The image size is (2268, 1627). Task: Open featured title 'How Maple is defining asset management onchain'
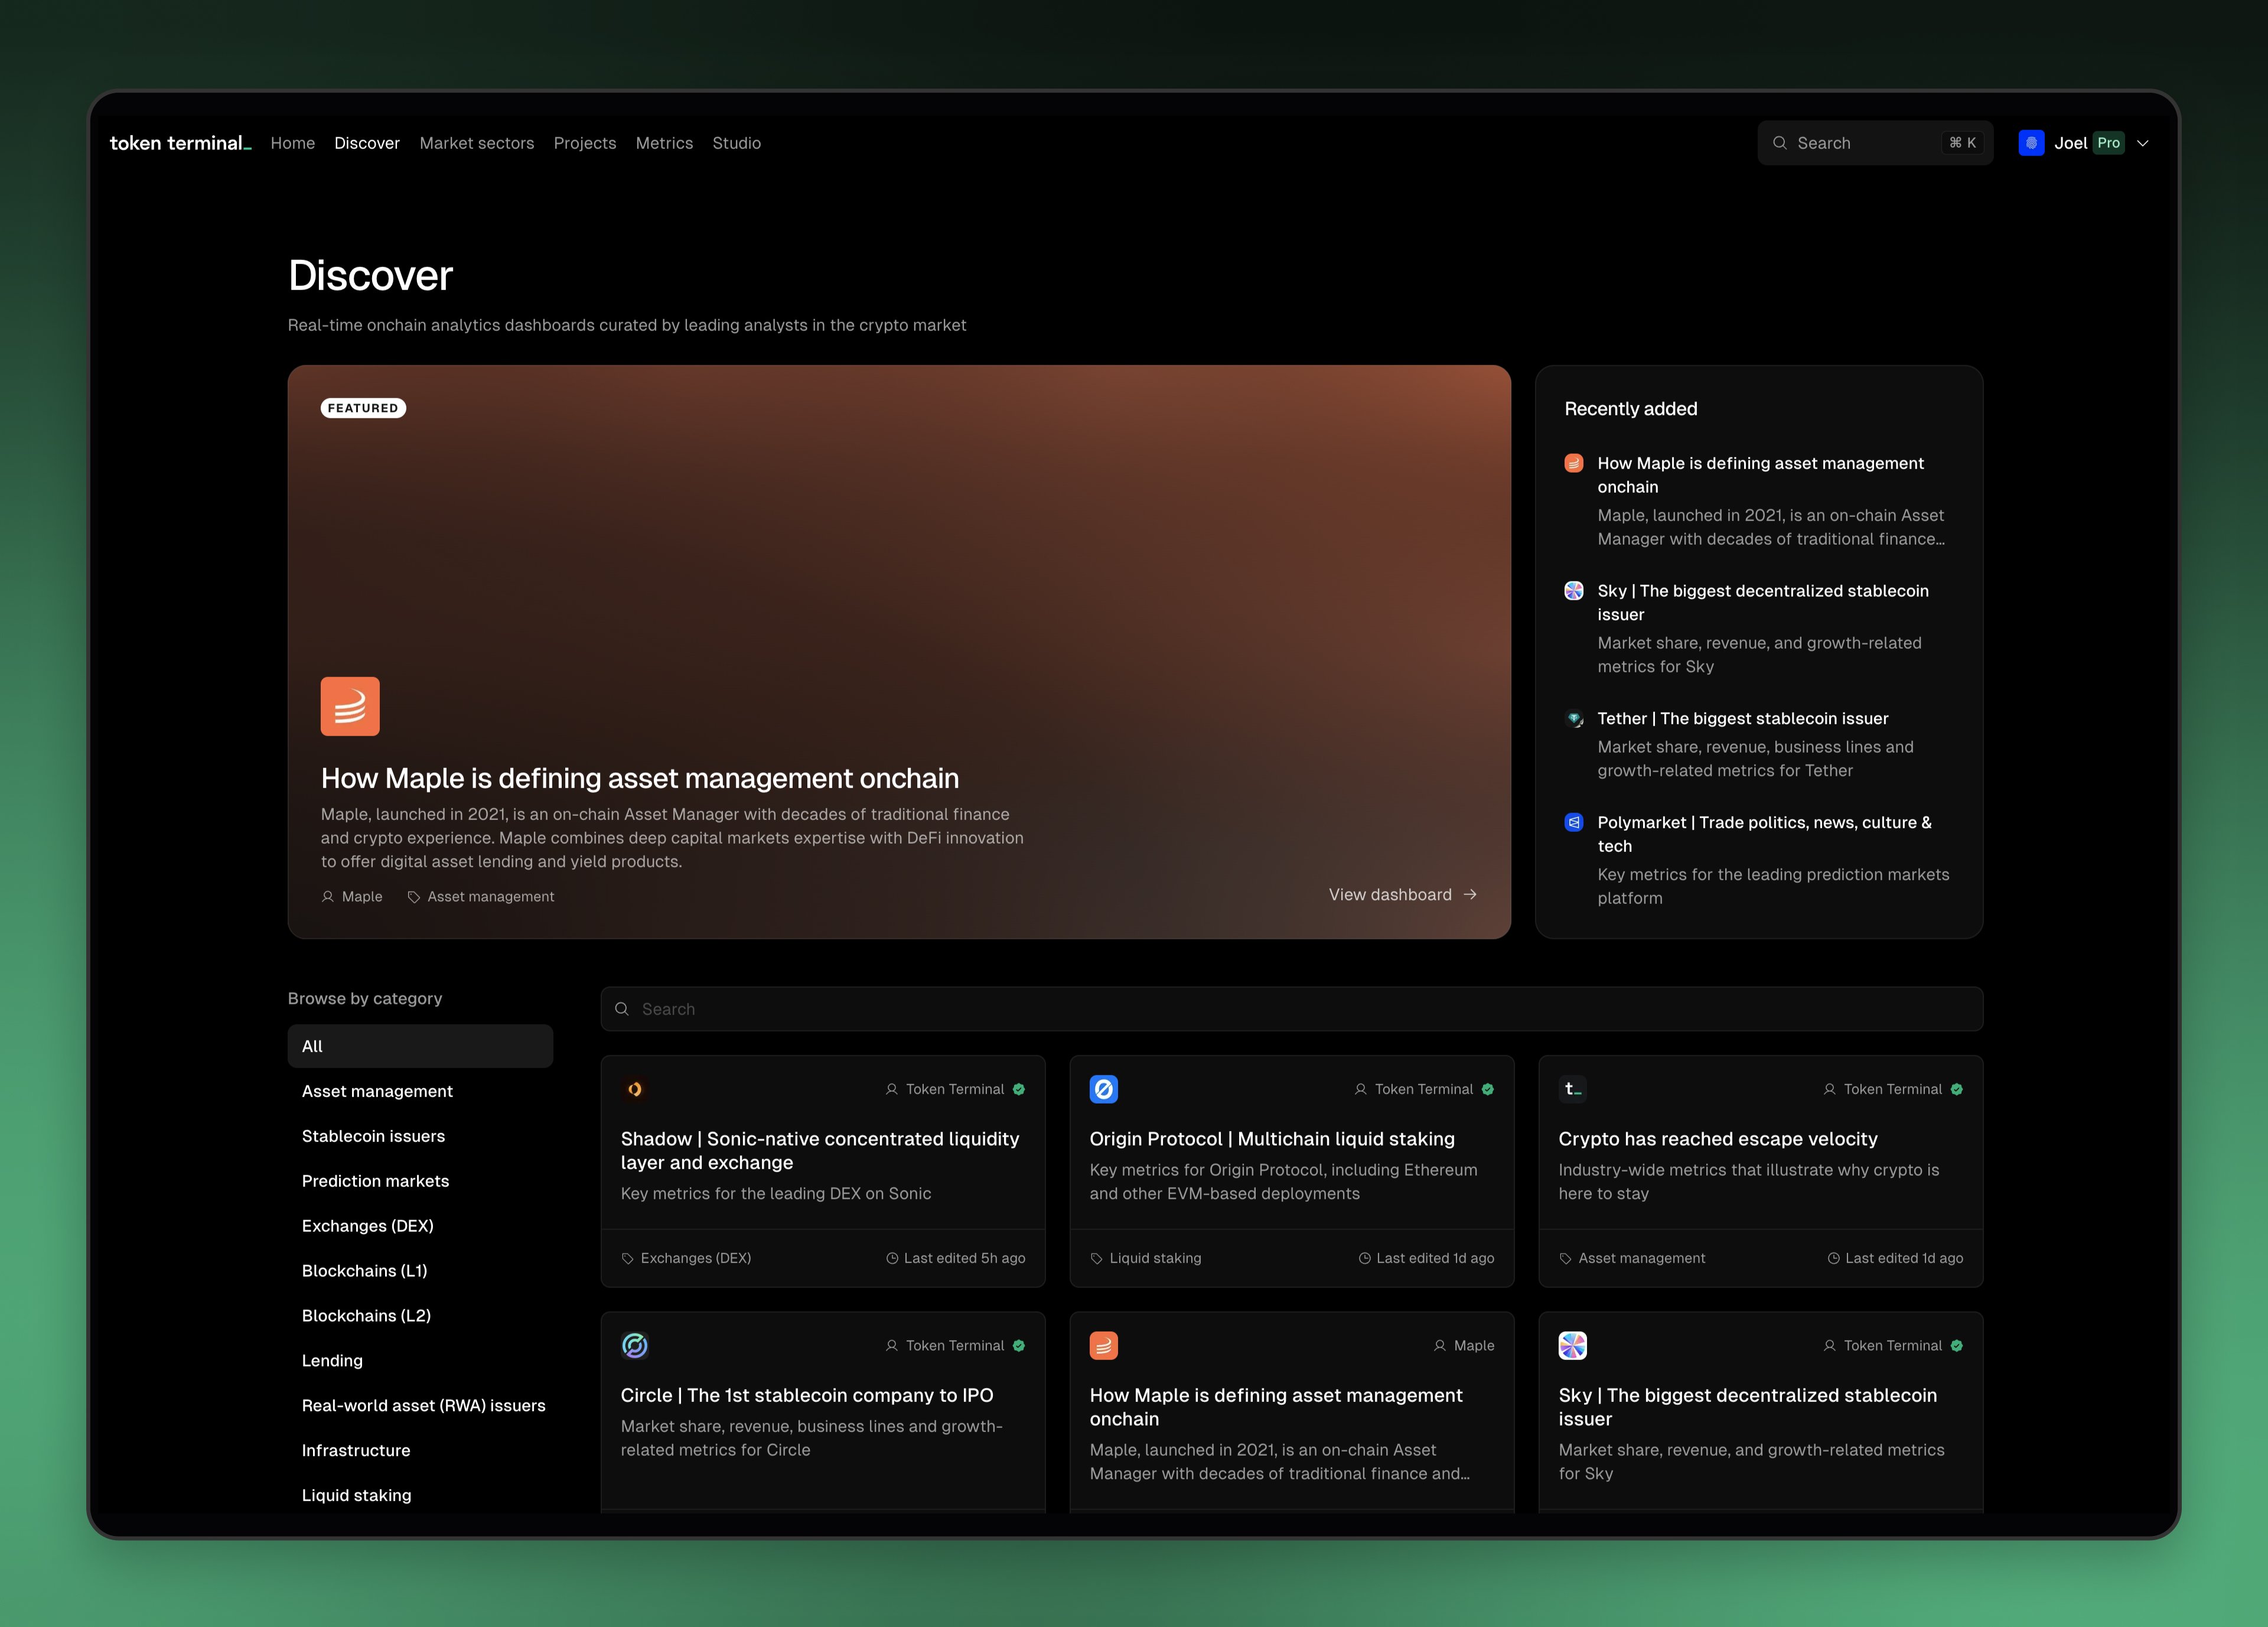click(x=640, y=778)
